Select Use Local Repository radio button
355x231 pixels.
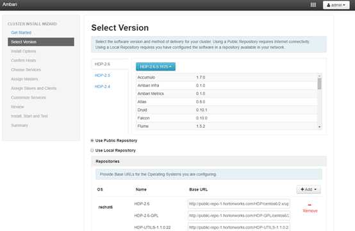pyautogui.click(x=92, y=150)
